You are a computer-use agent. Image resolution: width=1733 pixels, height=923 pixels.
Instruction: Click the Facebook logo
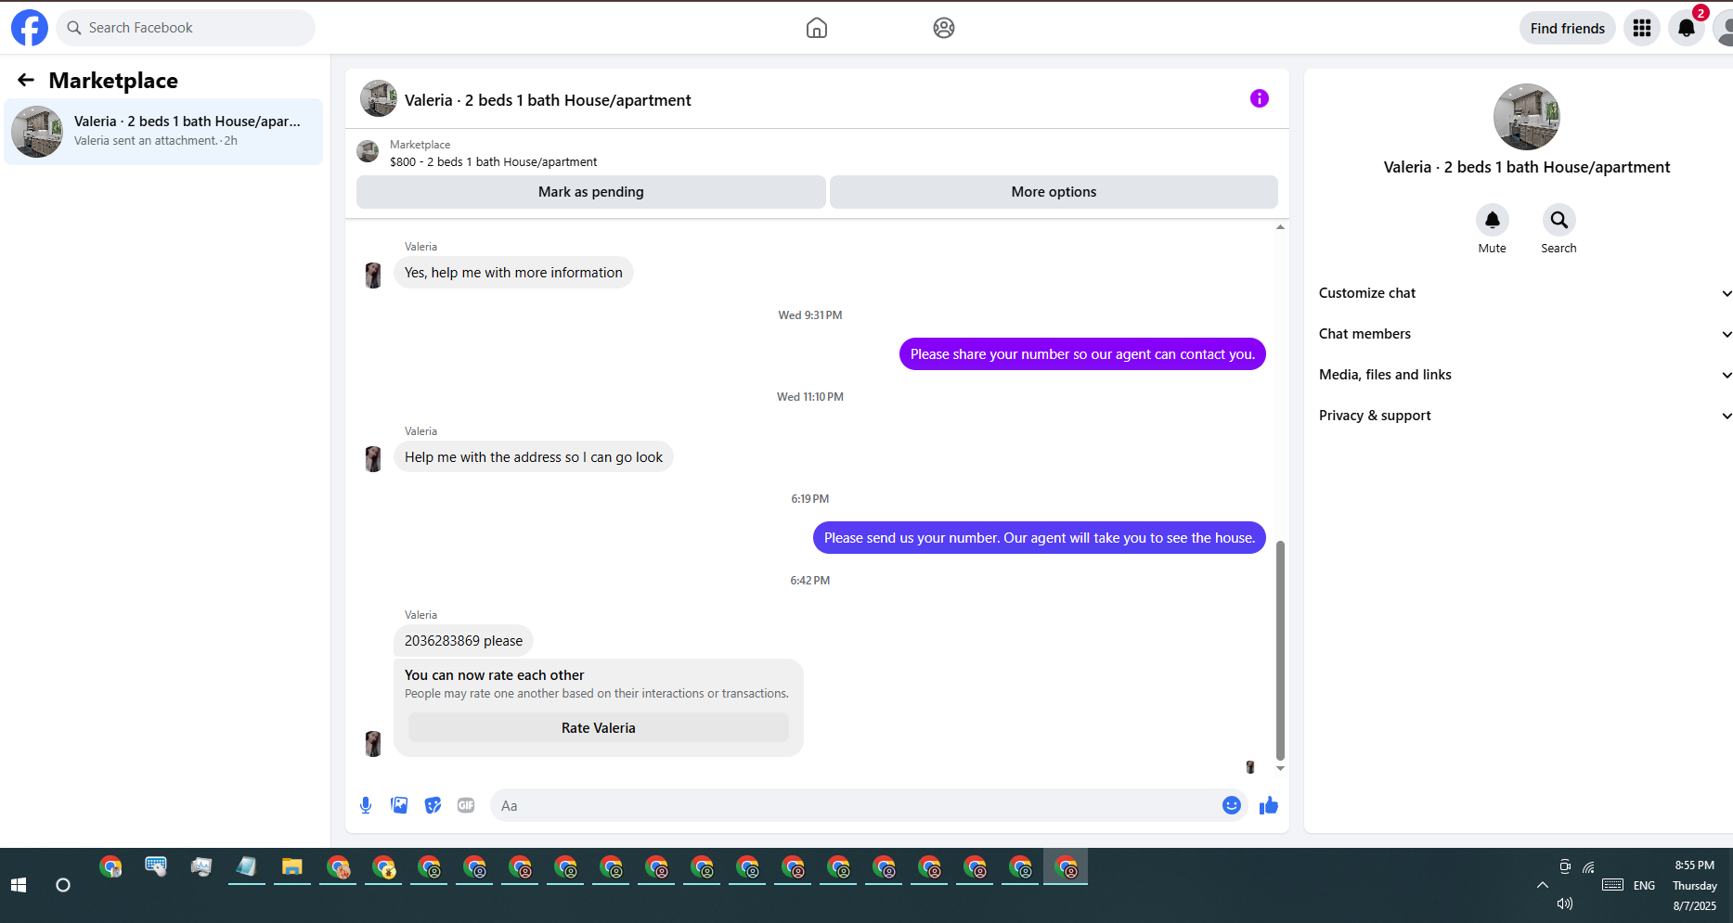tap(30, 28)
